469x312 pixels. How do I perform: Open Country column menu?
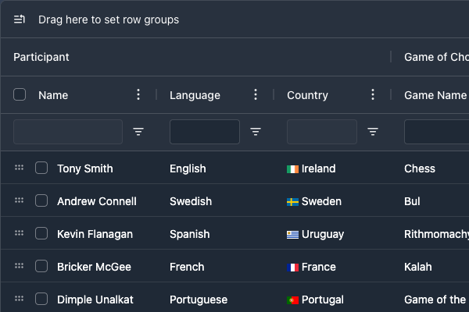tap(373, 94)
